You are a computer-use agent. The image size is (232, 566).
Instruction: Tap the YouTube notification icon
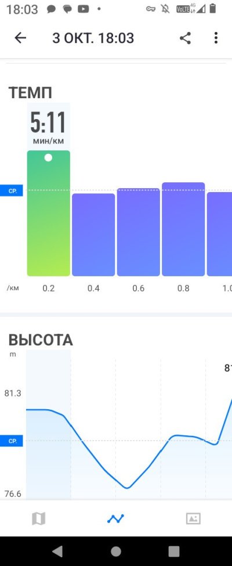83,9
